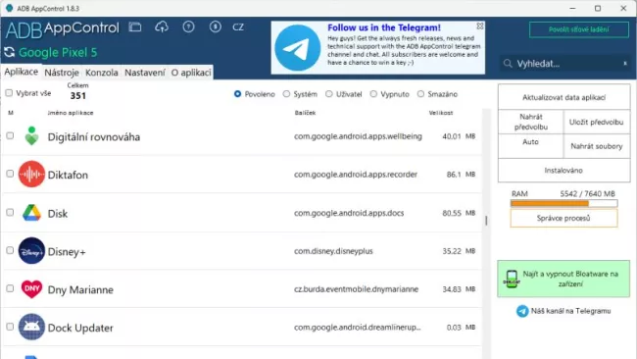Open the Nástroje tab
The height and width of the screenshot is (359, 637).
(x=62, y=73)
